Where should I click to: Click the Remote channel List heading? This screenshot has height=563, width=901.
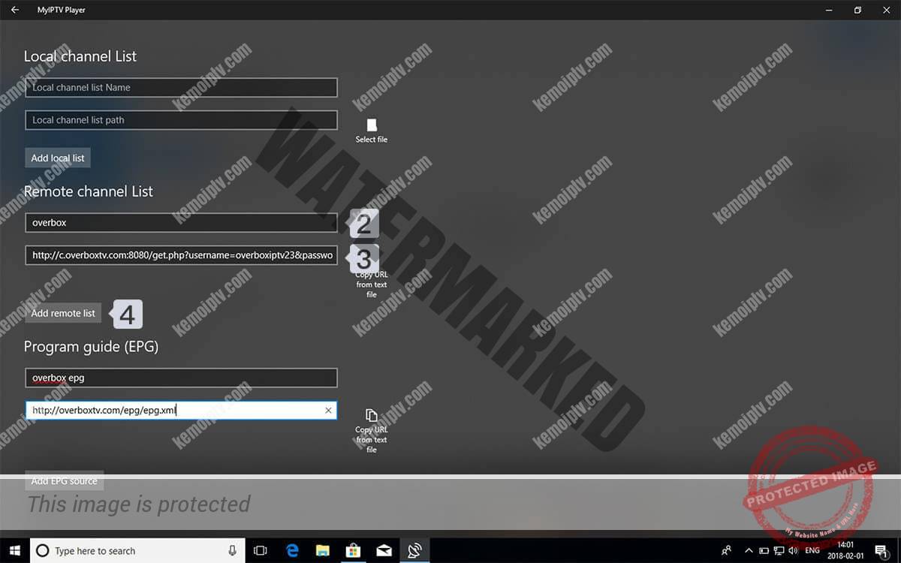click(x=89, y=191)
